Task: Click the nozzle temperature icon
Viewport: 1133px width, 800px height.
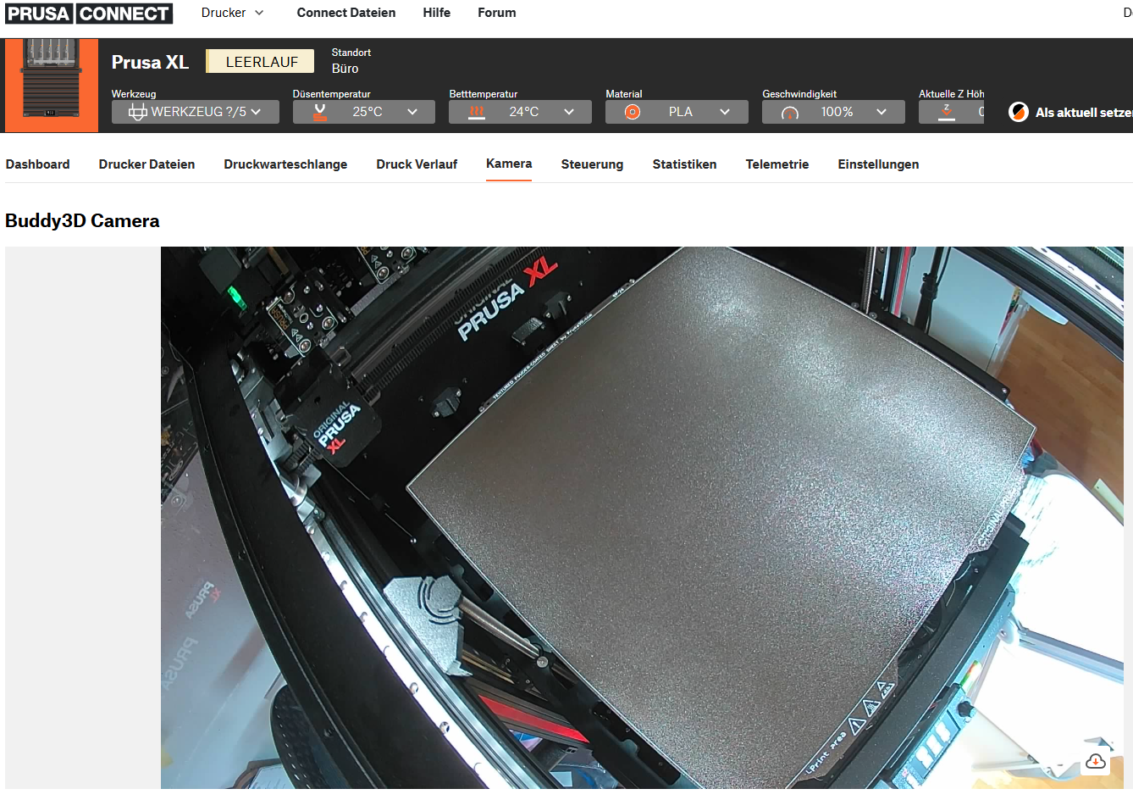Action: [x=320, y=112]
